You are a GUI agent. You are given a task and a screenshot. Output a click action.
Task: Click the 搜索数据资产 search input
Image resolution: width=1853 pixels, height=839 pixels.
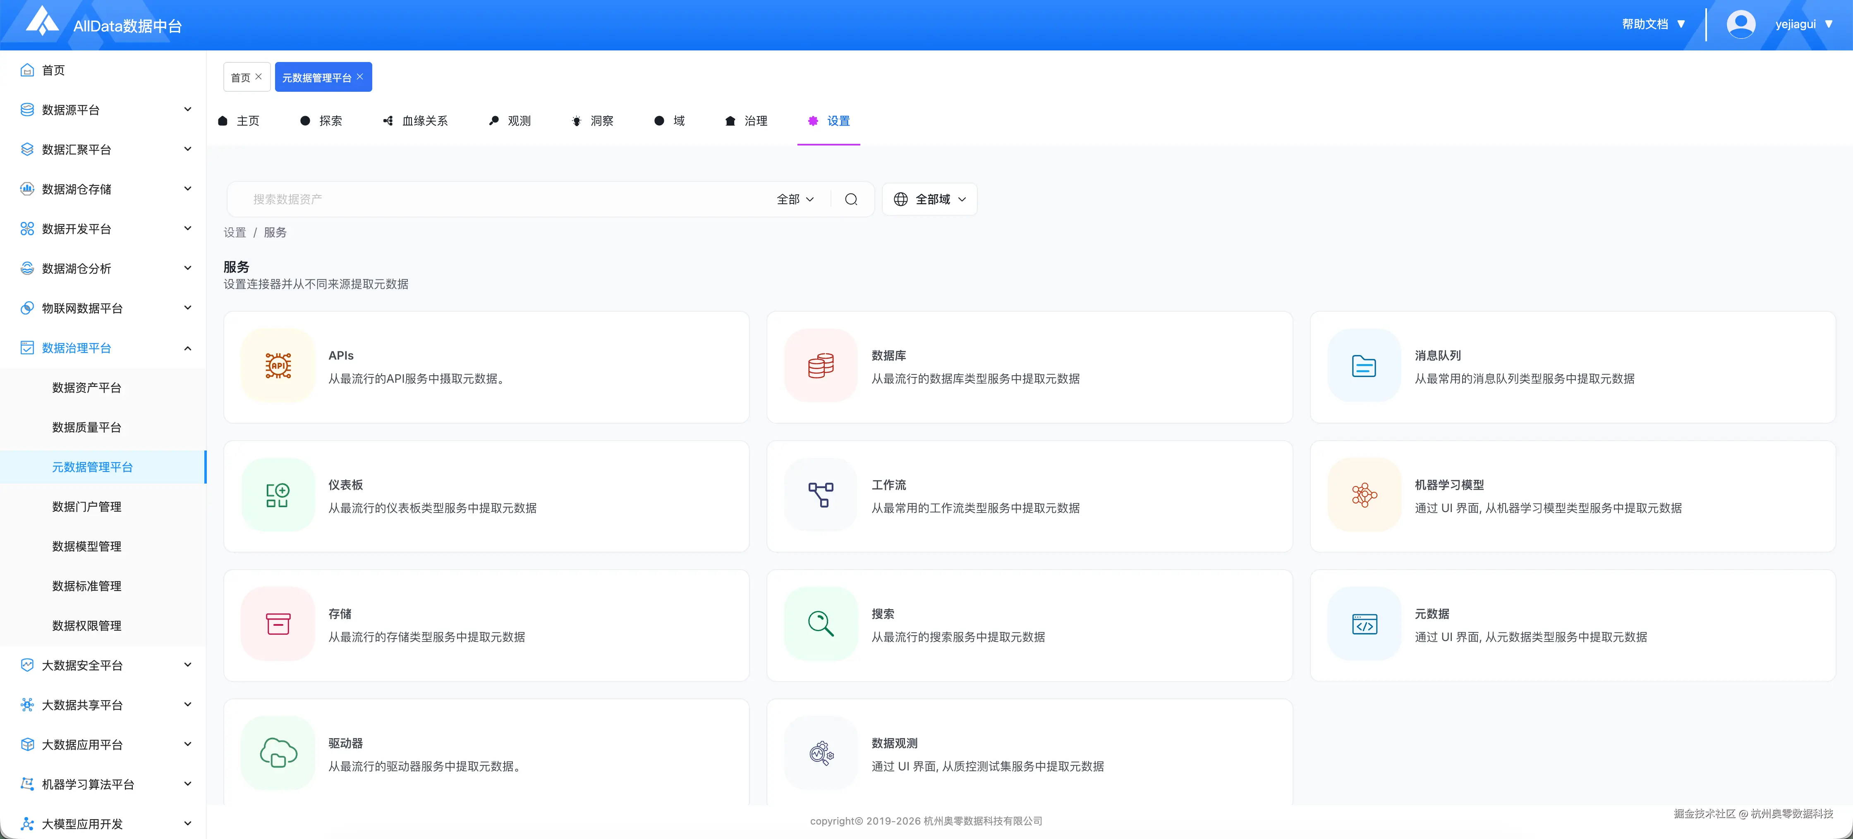[503, 199]
